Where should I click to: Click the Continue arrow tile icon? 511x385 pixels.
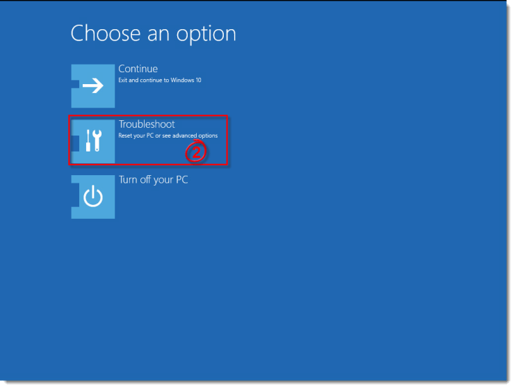click(93, 86)
